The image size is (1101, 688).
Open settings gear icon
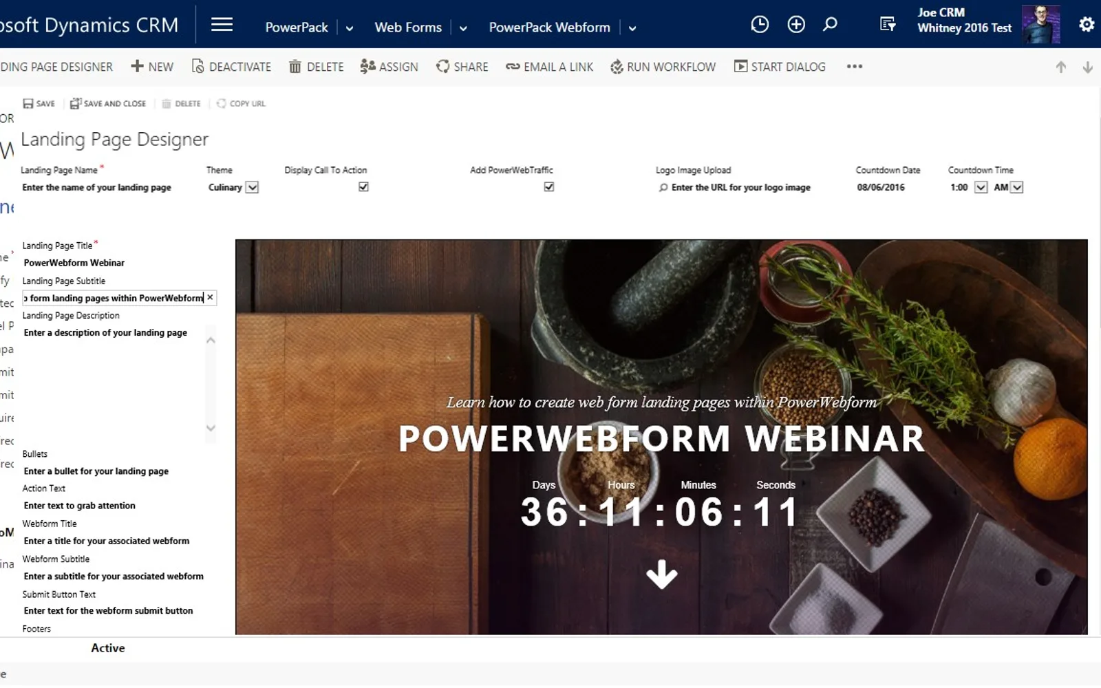tap(1087, 25)
